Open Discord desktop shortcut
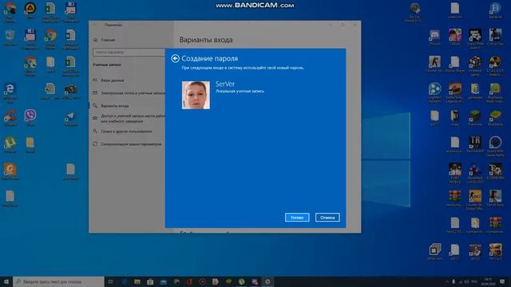 pos(434,37)
